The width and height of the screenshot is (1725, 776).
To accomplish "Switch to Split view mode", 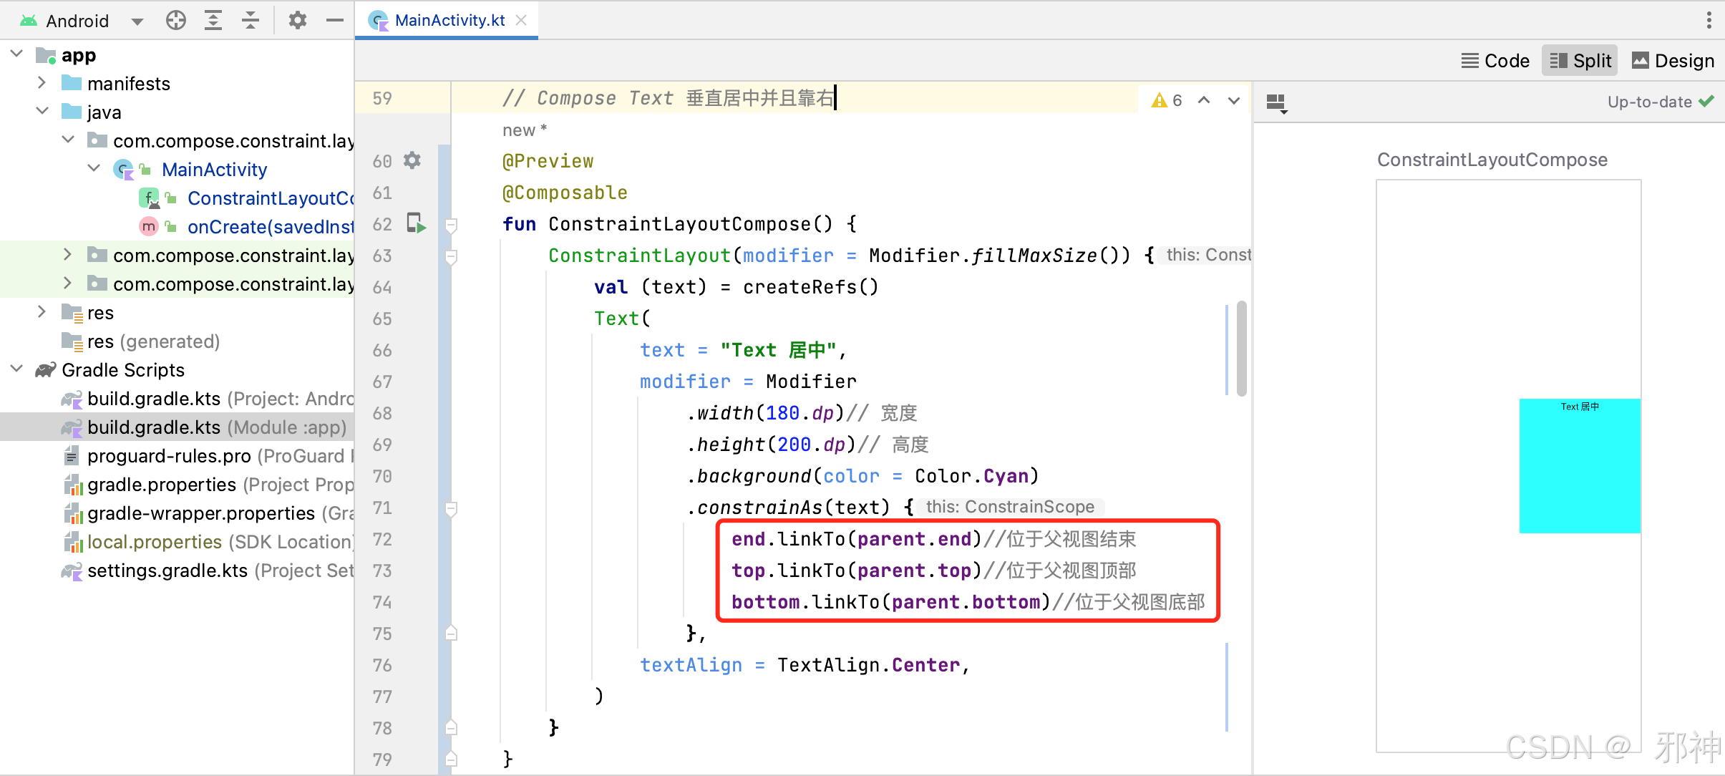I will click(x=1580, y=61).
